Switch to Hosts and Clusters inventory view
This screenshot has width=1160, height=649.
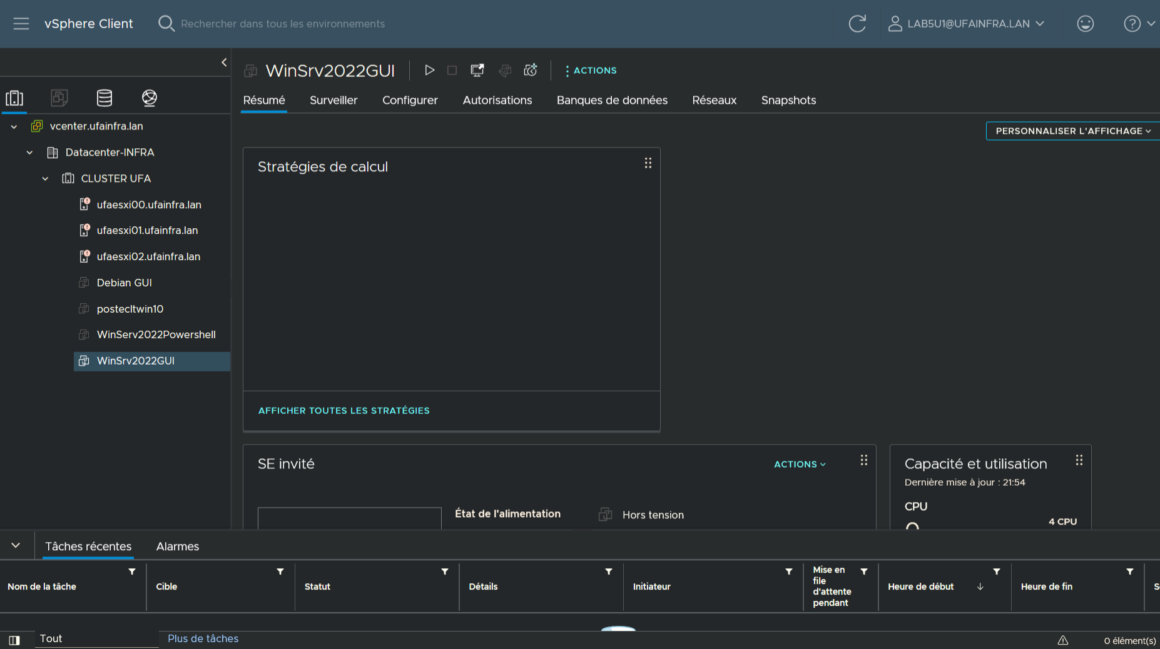click(14, 98)
